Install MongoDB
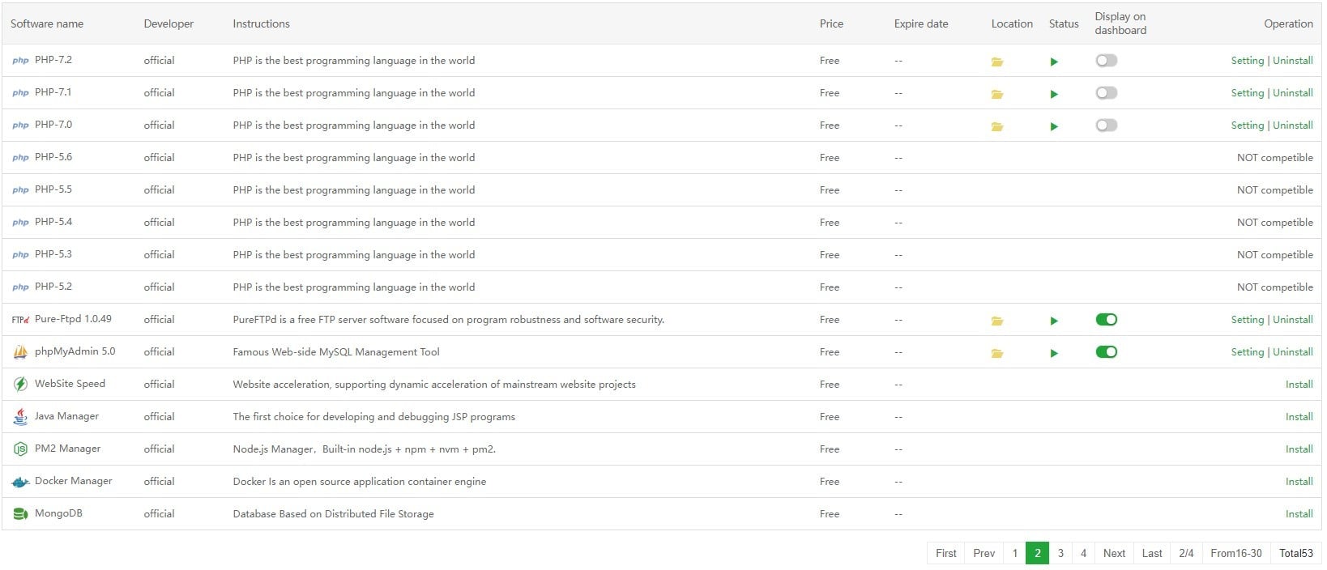The height and width of the screenshot is (570, 1327). tap(1299, 514)
